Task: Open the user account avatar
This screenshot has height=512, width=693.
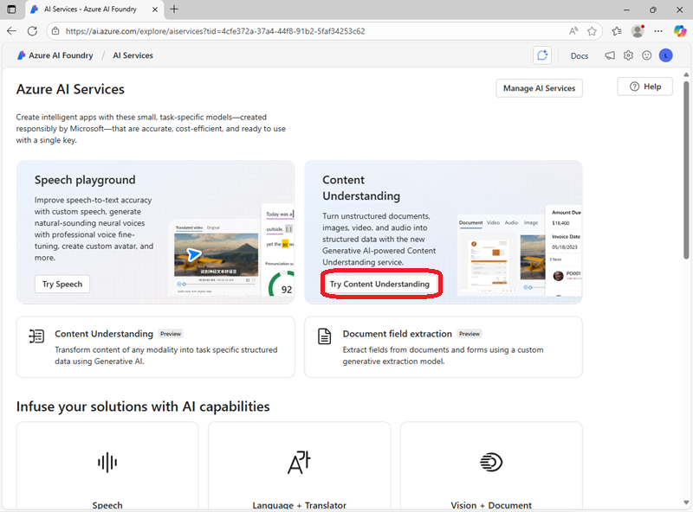Action: [665, 55]
